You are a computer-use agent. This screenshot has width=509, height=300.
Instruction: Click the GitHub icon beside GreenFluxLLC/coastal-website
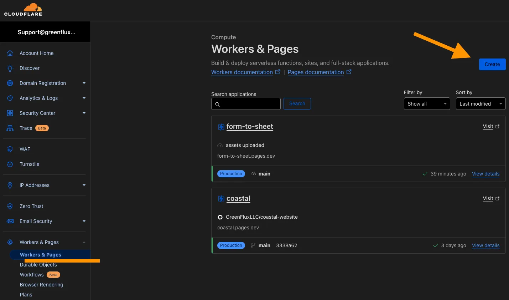coord(220,217)
